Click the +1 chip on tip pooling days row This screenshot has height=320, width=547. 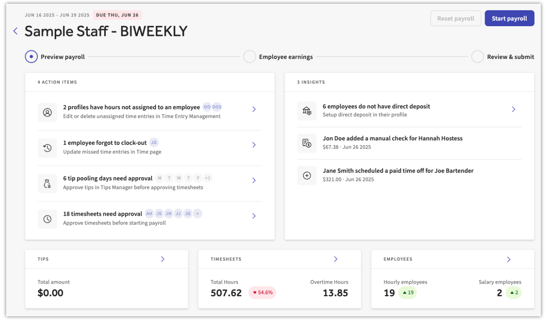[x=207, y=178]
